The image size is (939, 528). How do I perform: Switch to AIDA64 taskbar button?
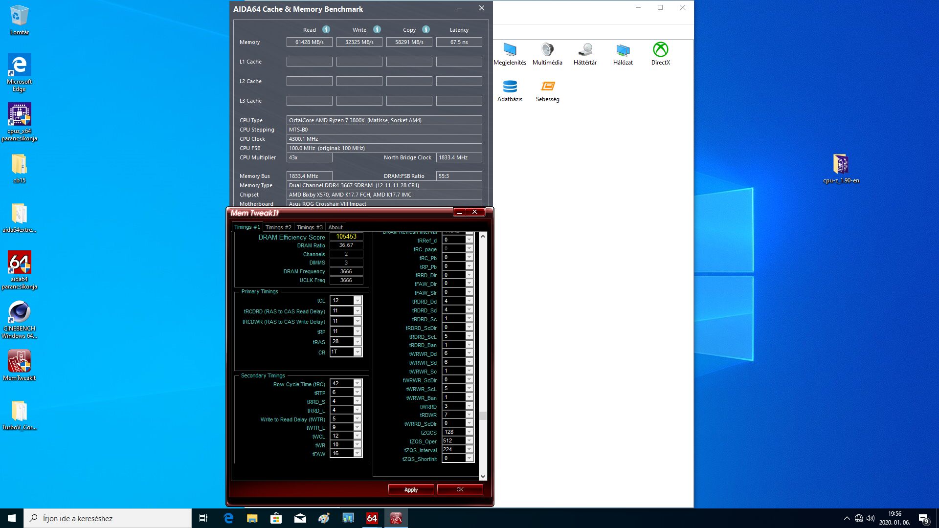[372, 518]
